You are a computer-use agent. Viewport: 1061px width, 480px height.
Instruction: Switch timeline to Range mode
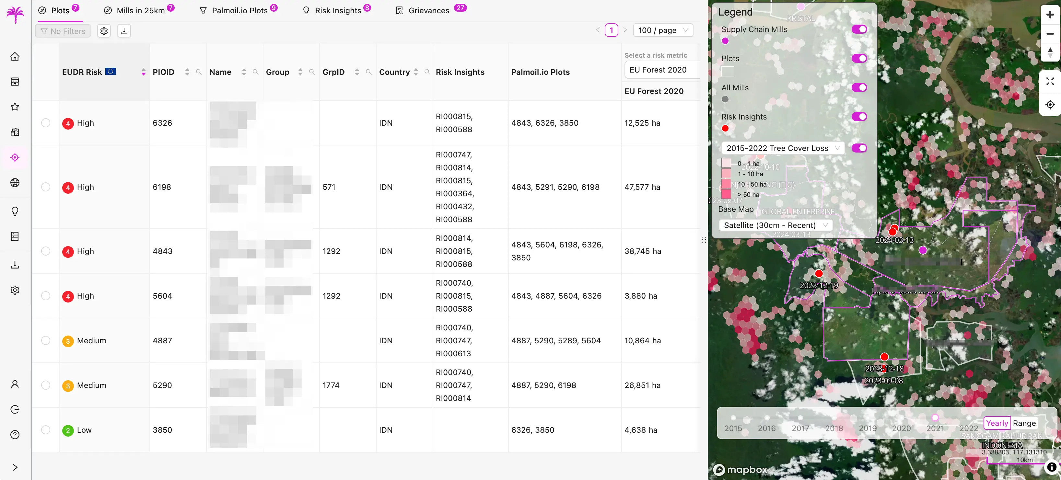(1024, 423)
